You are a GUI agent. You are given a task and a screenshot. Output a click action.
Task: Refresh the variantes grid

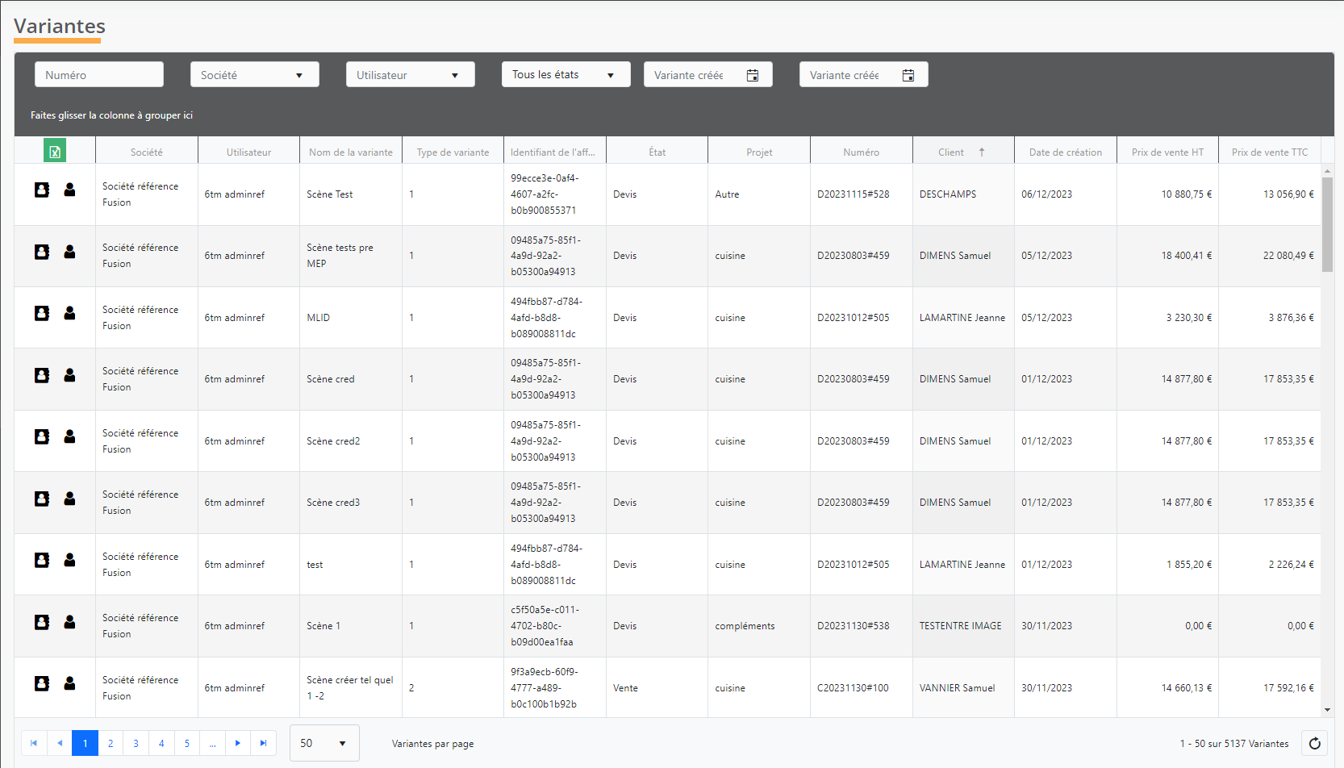pyautogui.click(x=1315, y=743)
